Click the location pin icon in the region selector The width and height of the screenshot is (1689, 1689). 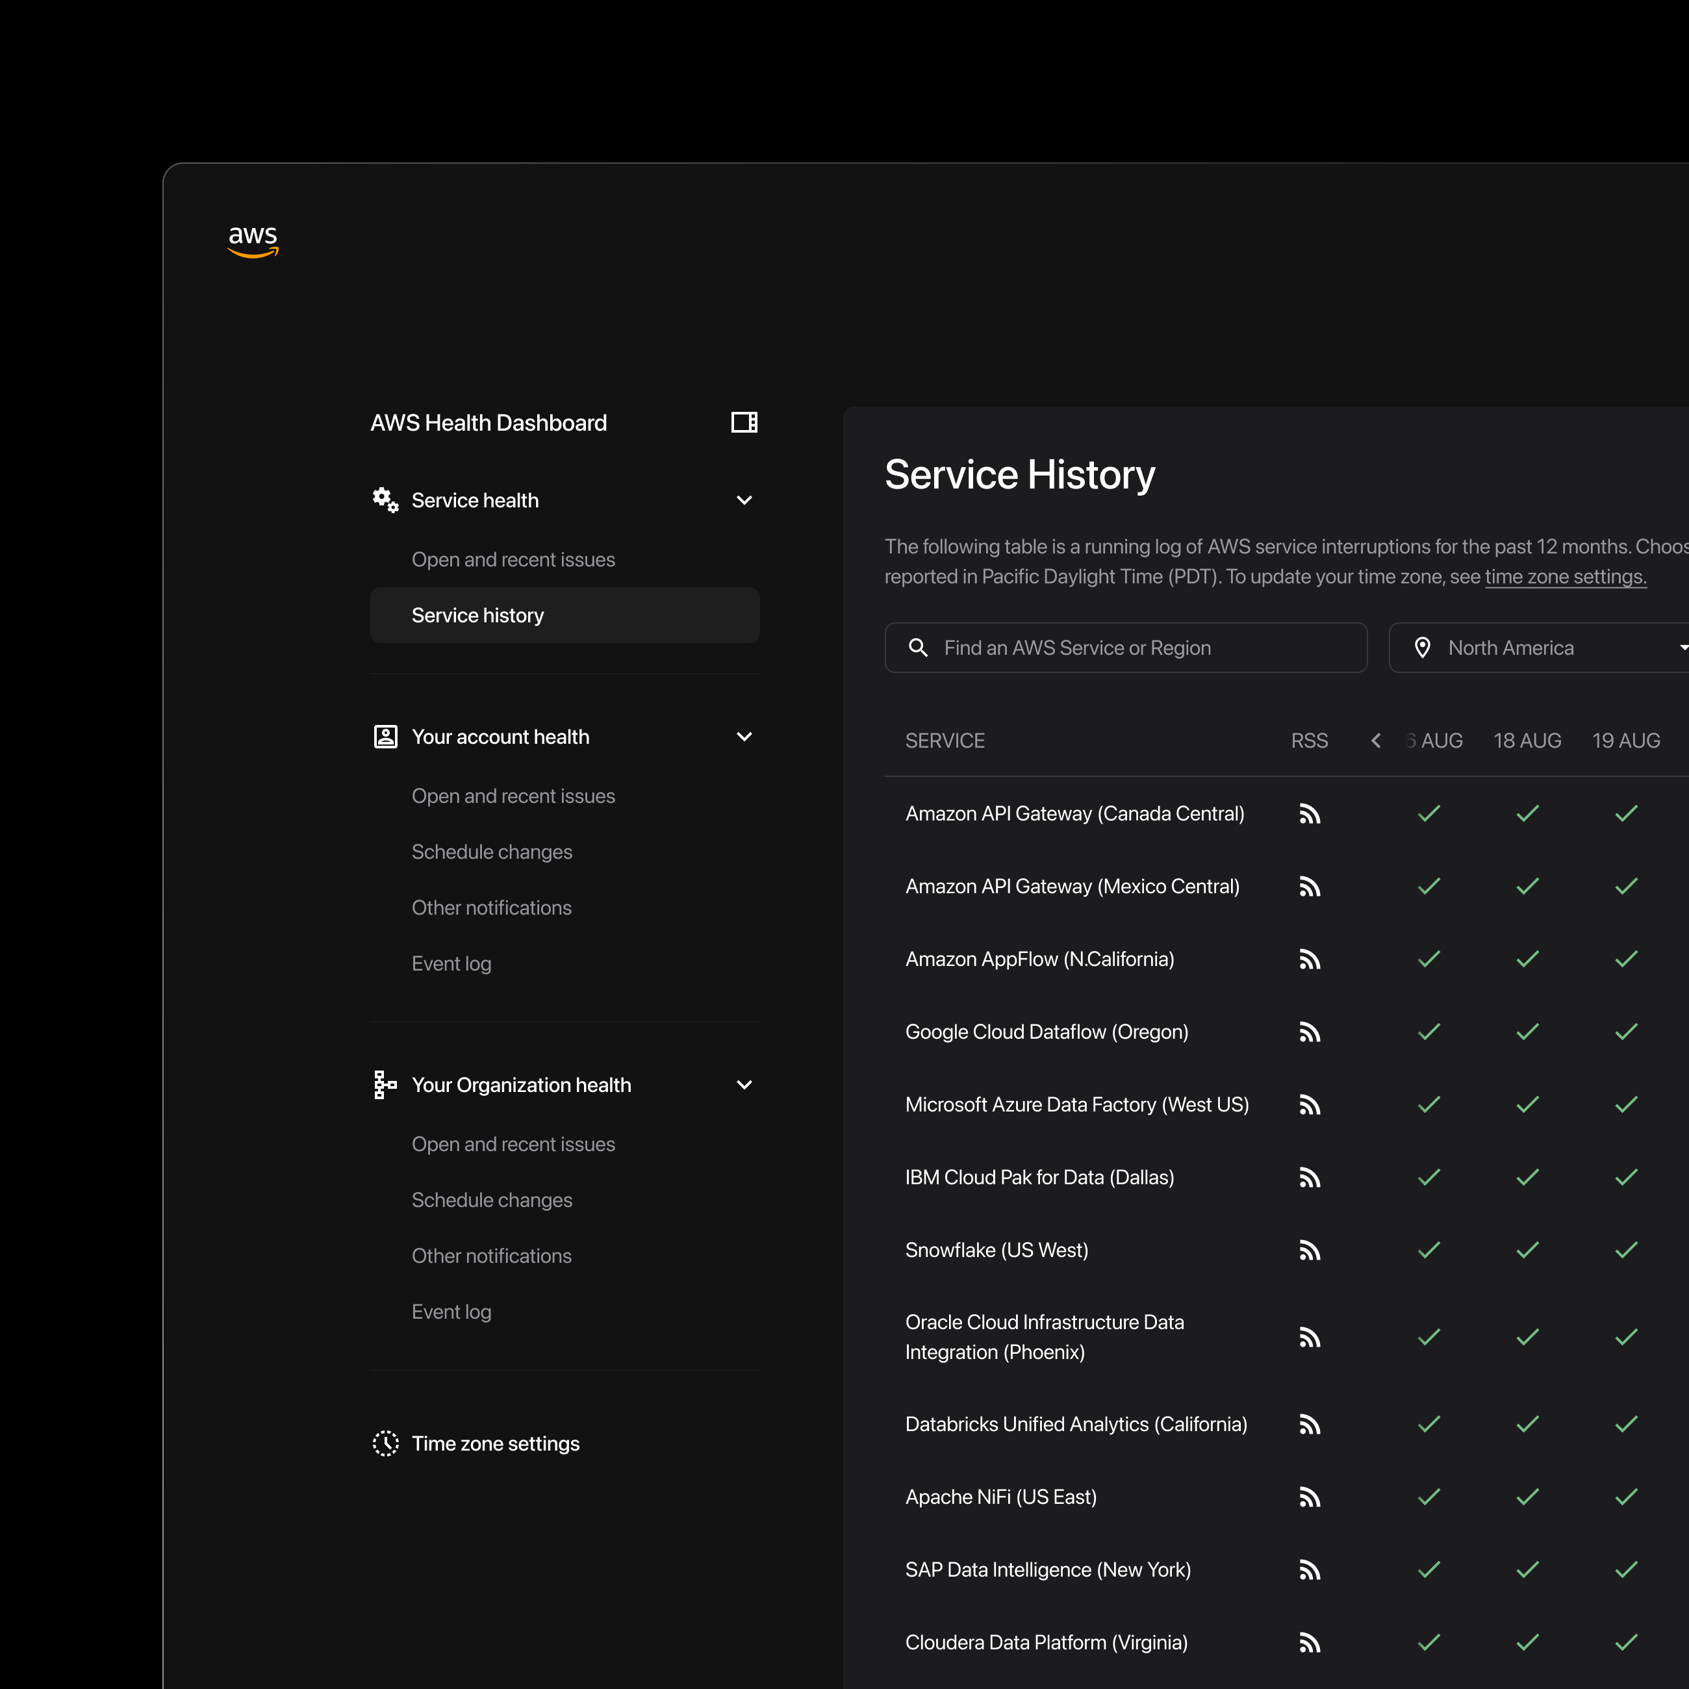click(1423, 647)
